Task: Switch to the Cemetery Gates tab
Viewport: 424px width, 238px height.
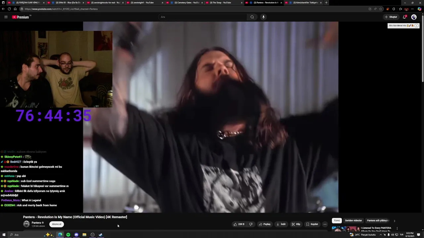Action: 185,3
